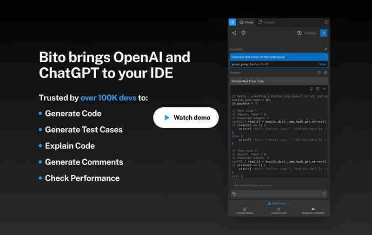Click the 'Bito brings OpenAI and ChatGPT' headline
This screenshot has width=372, height=235.
(114, 65)
